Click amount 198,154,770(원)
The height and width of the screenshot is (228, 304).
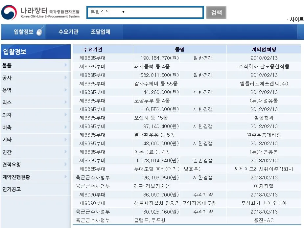click(x=160, y=58)
